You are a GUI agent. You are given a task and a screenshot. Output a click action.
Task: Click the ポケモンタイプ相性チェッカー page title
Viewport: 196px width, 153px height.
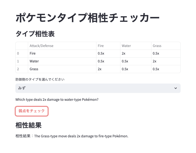coord(88,18)
